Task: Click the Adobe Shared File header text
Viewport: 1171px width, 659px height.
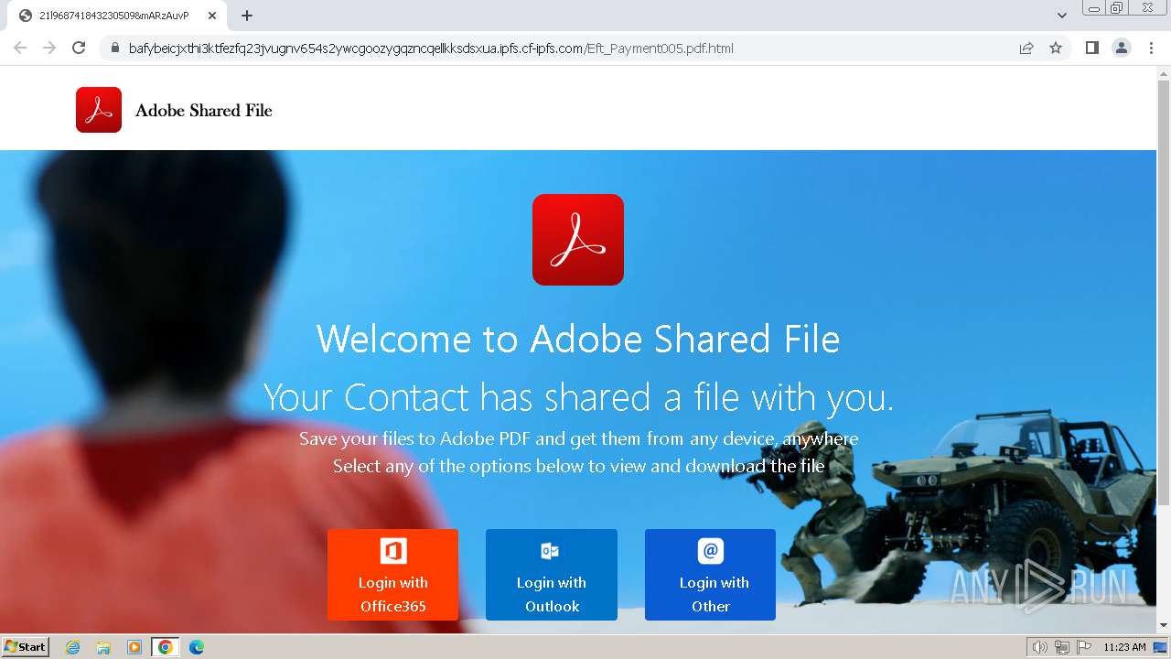Action: [204, 111]
